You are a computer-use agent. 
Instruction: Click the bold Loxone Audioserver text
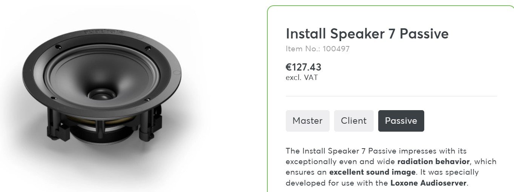point(429,183)
